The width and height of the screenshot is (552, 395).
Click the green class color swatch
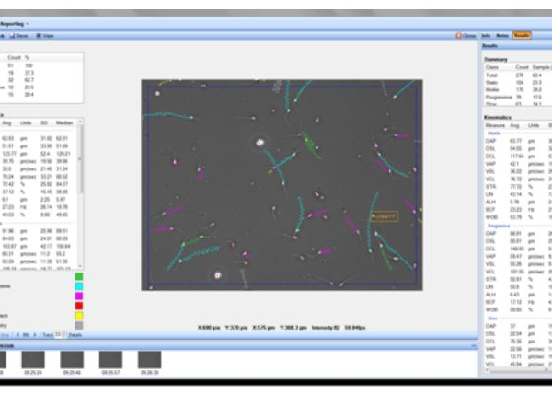pyautogui.click(x=79, y=275)
